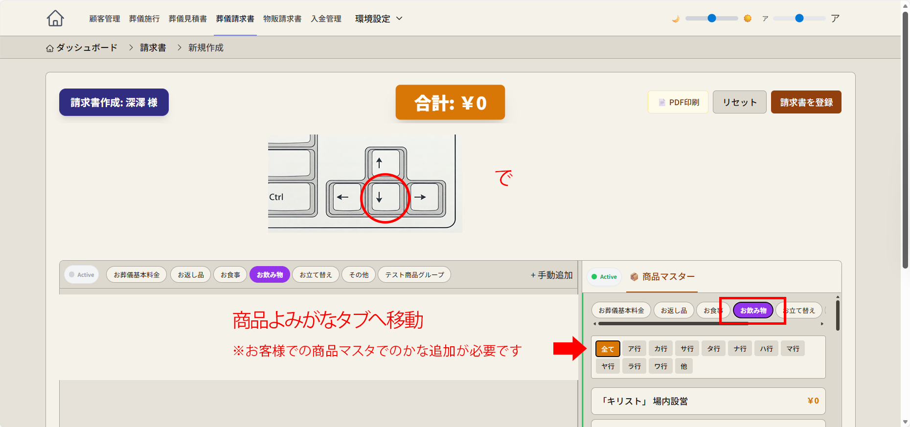Select the テスト商品グループ tab
The width and height of the screenshot is (910, 427).
coord(414,275)
